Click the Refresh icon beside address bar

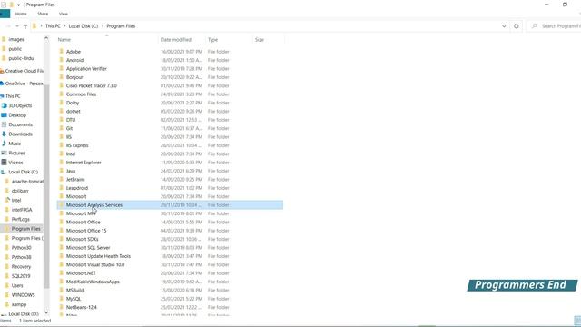pos(517,26)
